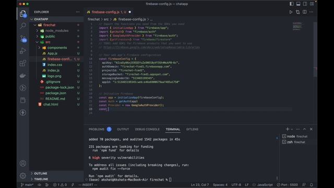Open package-lock.json in the explorer

click(57, 87)
